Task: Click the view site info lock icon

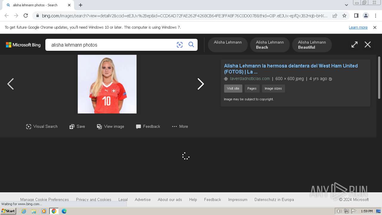Action: [37, 16]
